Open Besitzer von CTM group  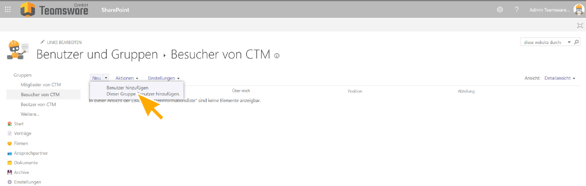coord(38,104)
